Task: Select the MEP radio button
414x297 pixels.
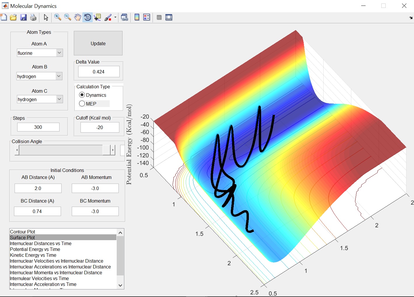Action: click(82, 104)
